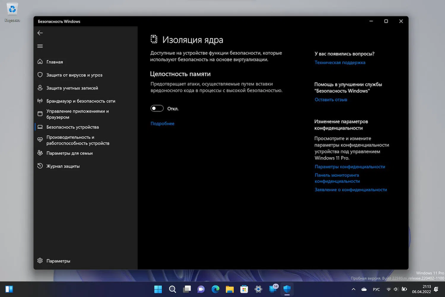
Task: Click the device health heart icon
Action: 40,140
